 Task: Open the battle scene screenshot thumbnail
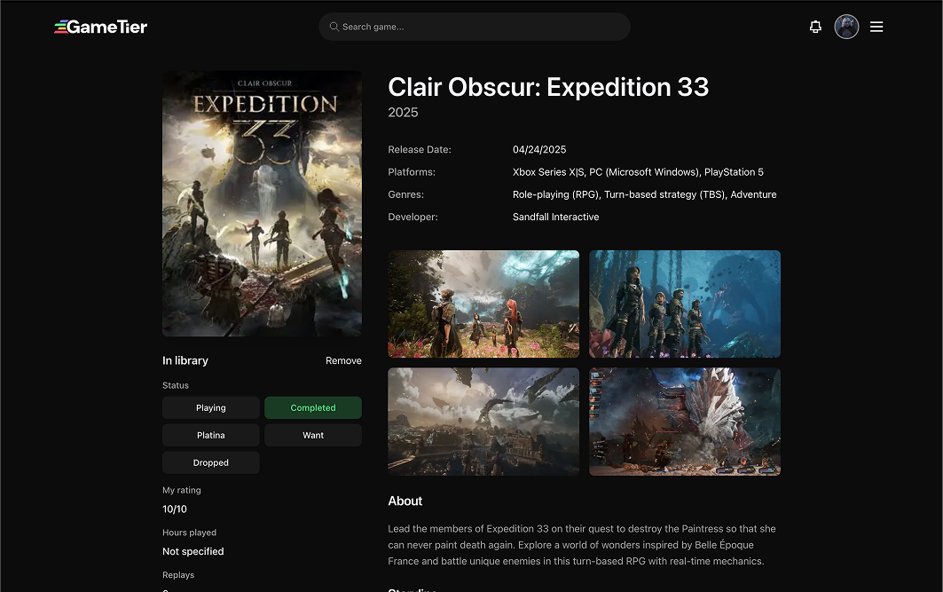coord(684,422)
